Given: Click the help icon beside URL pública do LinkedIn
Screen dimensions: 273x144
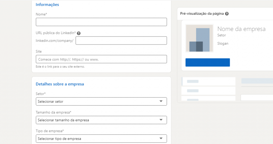Looking at the screenshot, I should point(79,33).
